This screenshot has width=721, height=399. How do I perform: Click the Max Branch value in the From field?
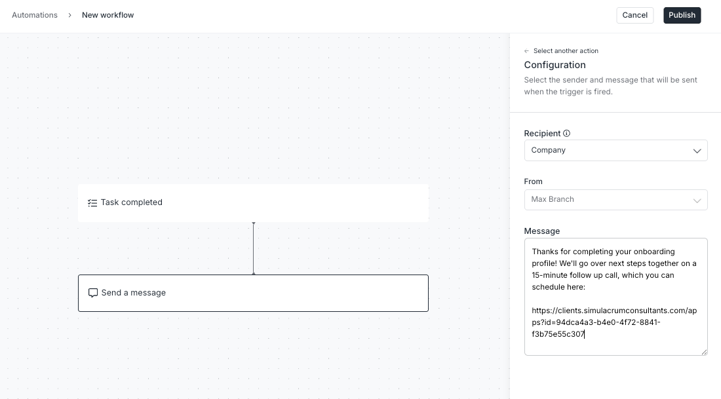pos(553,200)
